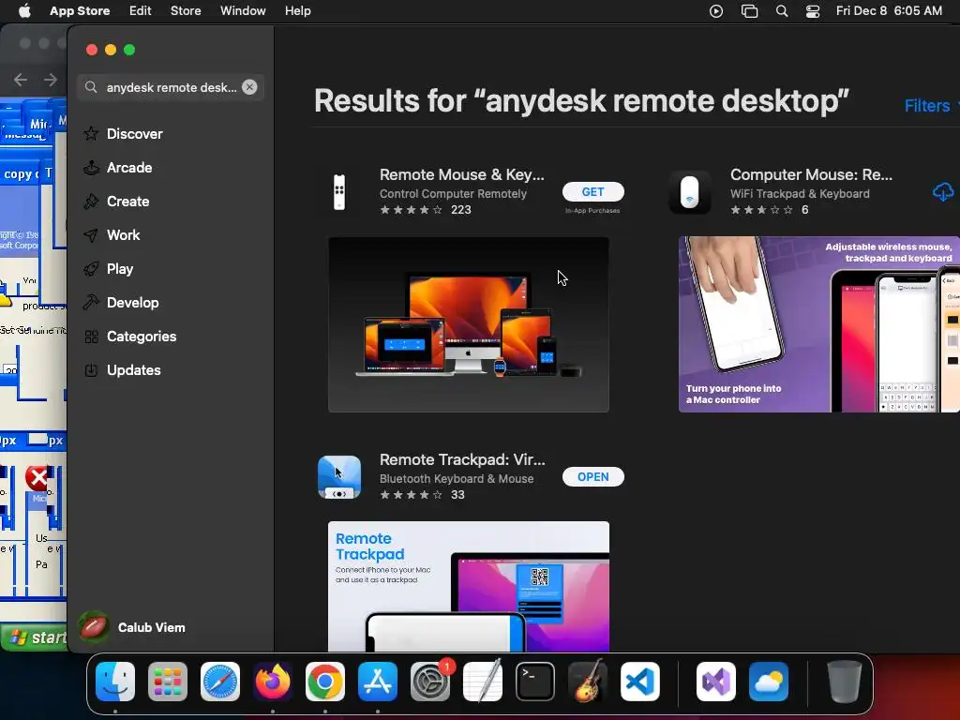Screen dimensions: 960x720
Task: Open Launchpad from the Dock
Action: click(x=168, y=682)
